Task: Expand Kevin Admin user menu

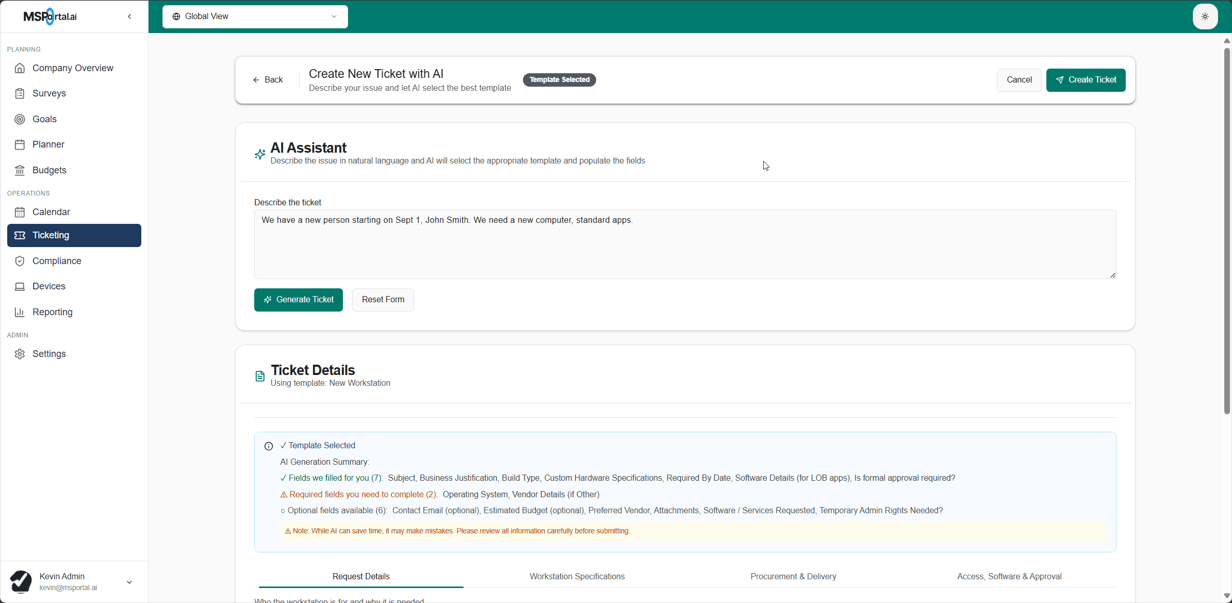Action: tap(129, 582)
